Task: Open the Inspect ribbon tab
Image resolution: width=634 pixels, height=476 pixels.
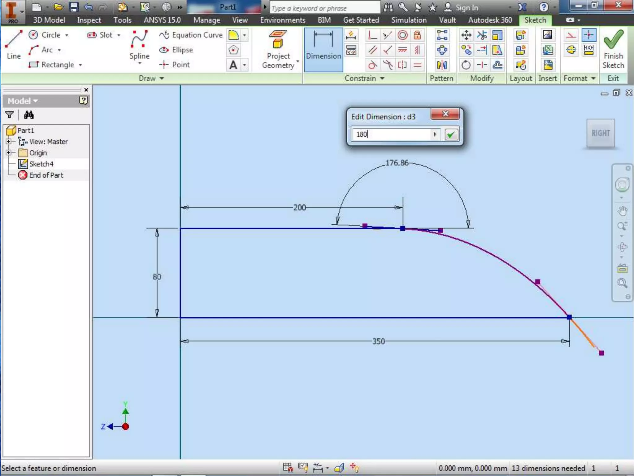Action: click(89, 20)
